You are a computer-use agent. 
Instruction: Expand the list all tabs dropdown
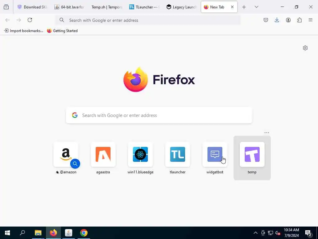(256, 7)
